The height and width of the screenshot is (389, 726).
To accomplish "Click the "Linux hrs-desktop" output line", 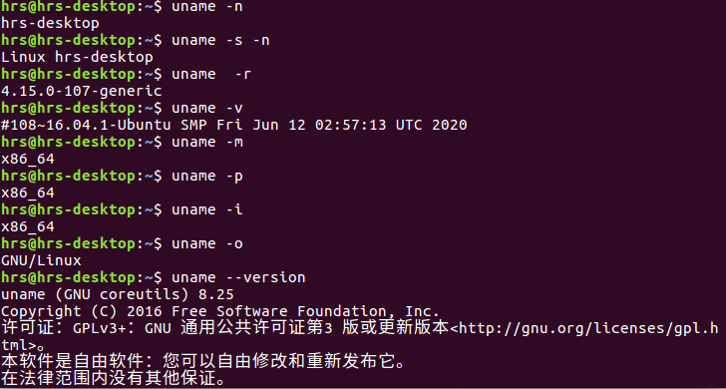I will [x=77, y=58].
